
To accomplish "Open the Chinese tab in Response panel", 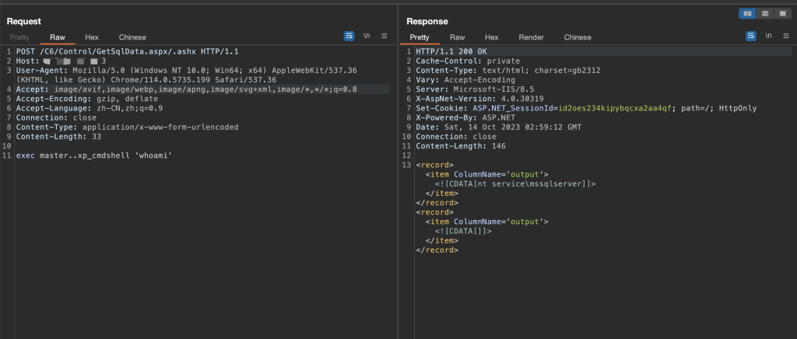I will point(578,37).
